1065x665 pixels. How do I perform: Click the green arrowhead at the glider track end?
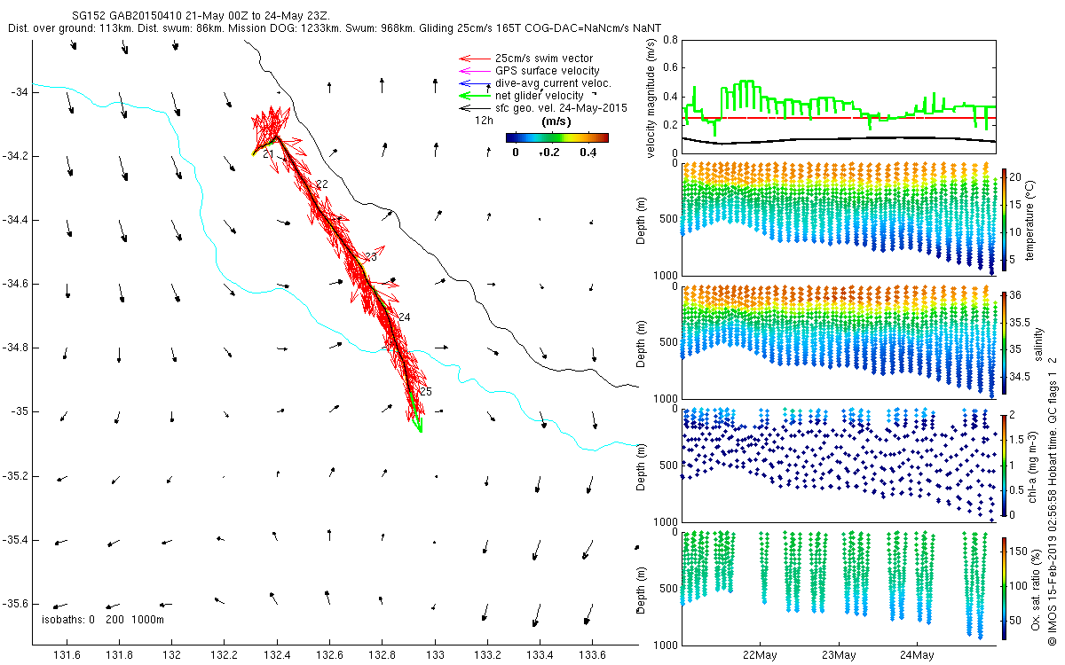pyautogui.click(x=418, y=427)
